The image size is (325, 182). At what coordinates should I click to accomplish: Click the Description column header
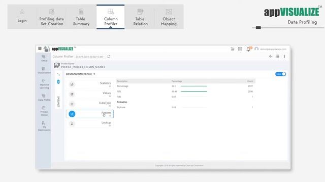(122, 81)
